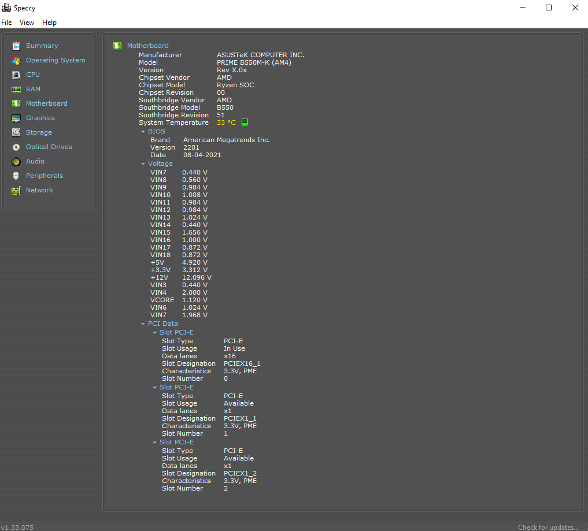
Task: Select the PCIEX1_1 slot designation value
Action: click(x=240, y=418)
